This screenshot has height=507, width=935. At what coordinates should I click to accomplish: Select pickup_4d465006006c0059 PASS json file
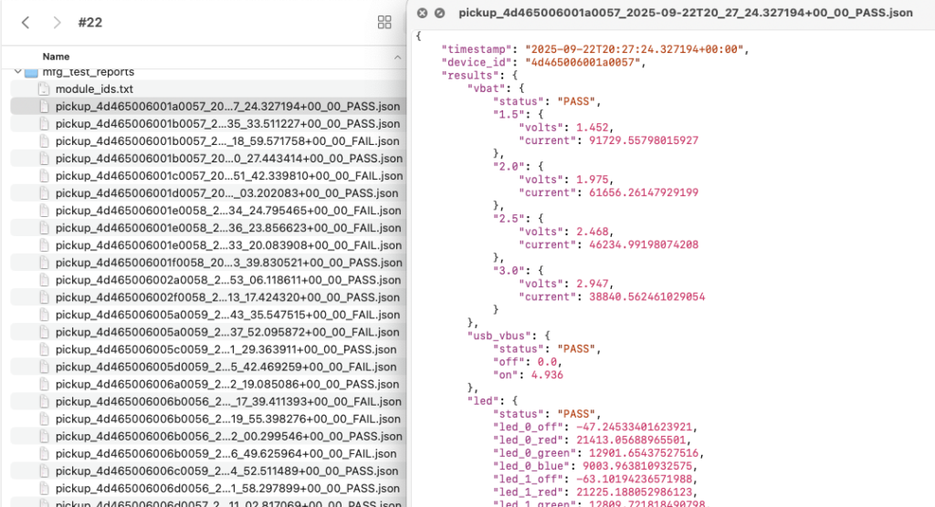226,471
